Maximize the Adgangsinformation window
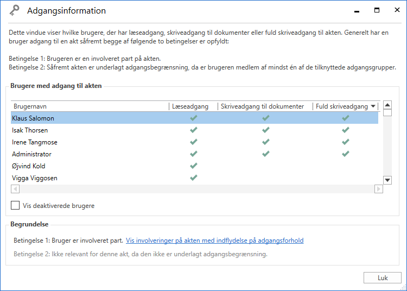The width and height of the screenshot is (407, 291). (377, 10)
